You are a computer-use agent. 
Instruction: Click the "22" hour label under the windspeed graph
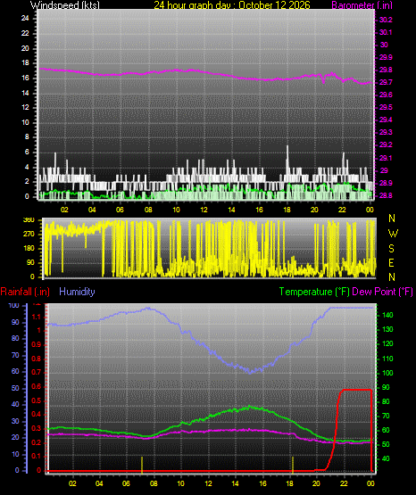[343, 210]
